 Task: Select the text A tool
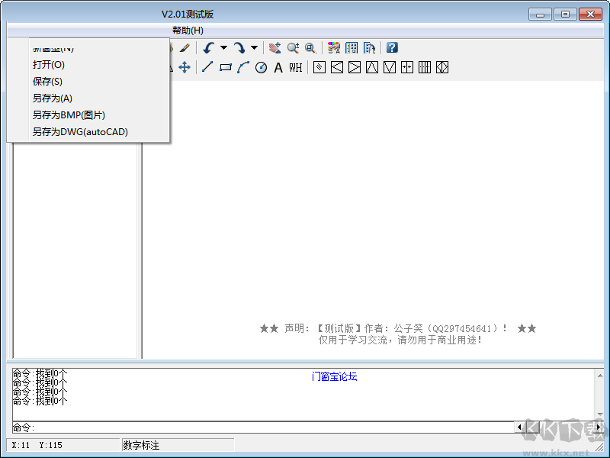[278, 67]
